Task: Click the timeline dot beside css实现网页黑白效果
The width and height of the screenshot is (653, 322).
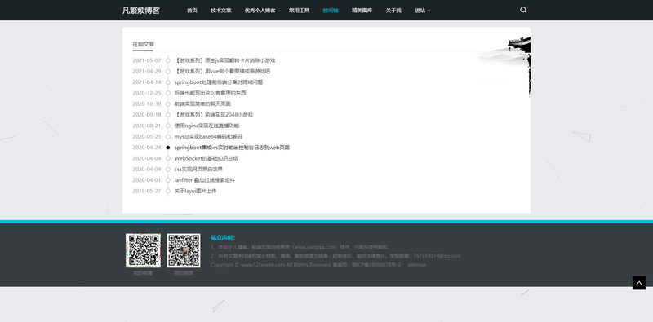Action: (168, 169)
